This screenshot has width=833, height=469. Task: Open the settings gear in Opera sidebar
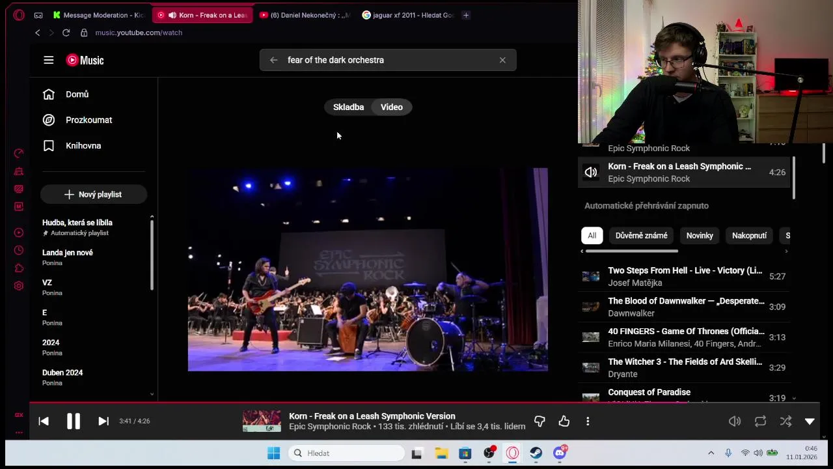click(x=19, y=285)
